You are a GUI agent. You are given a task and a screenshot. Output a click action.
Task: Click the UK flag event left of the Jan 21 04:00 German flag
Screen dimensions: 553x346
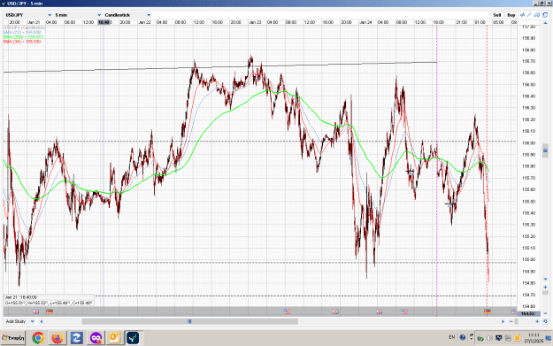coord(36,311)
